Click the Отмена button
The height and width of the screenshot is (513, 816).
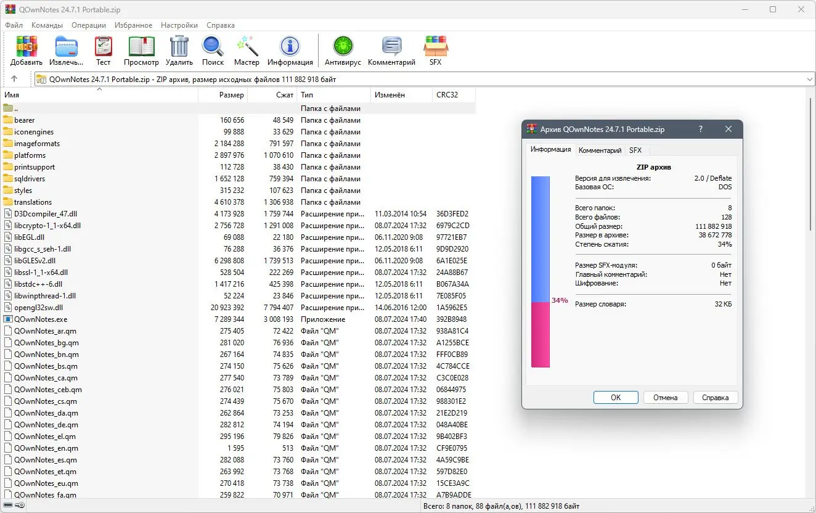[x=666, y=398]
